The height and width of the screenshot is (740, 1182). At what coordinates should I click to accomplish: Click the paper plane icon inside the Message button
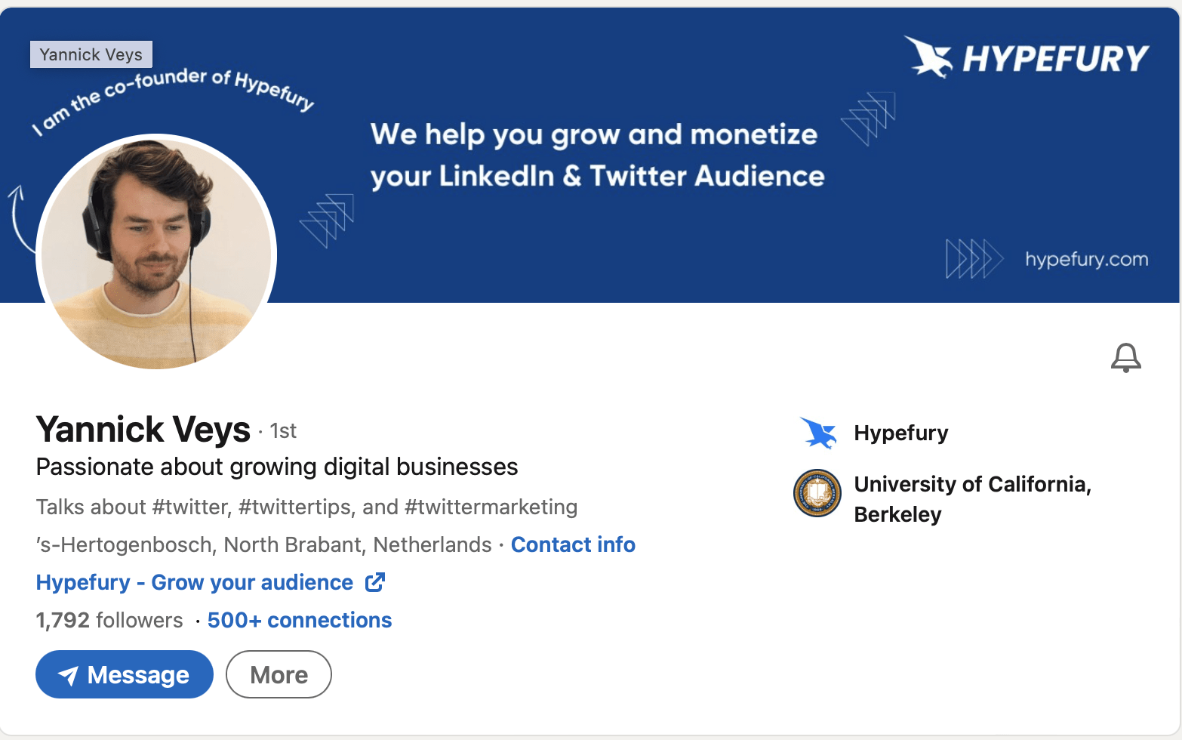(66, 674)
